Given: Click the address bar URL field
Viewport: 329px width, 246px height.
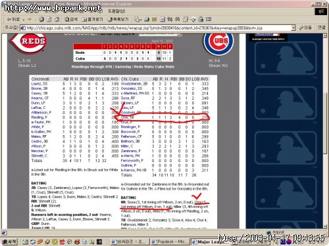Looking at the screenshot, I should tap(157, 28).
